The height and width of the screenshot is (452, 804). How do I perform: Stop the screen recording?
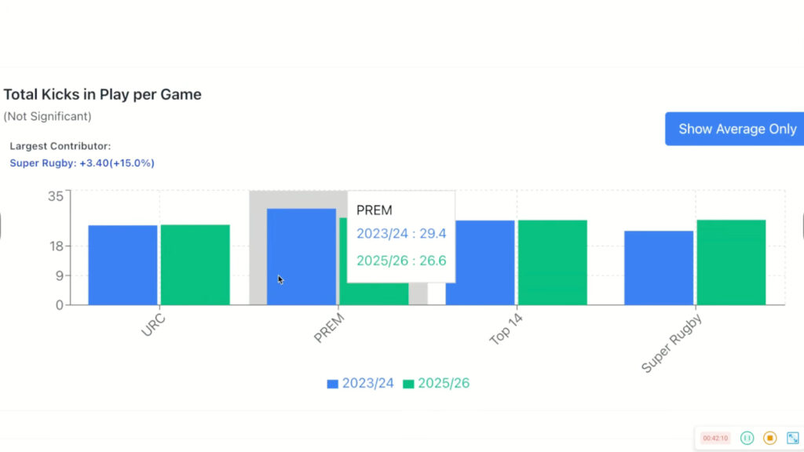(x=770, y=438)
